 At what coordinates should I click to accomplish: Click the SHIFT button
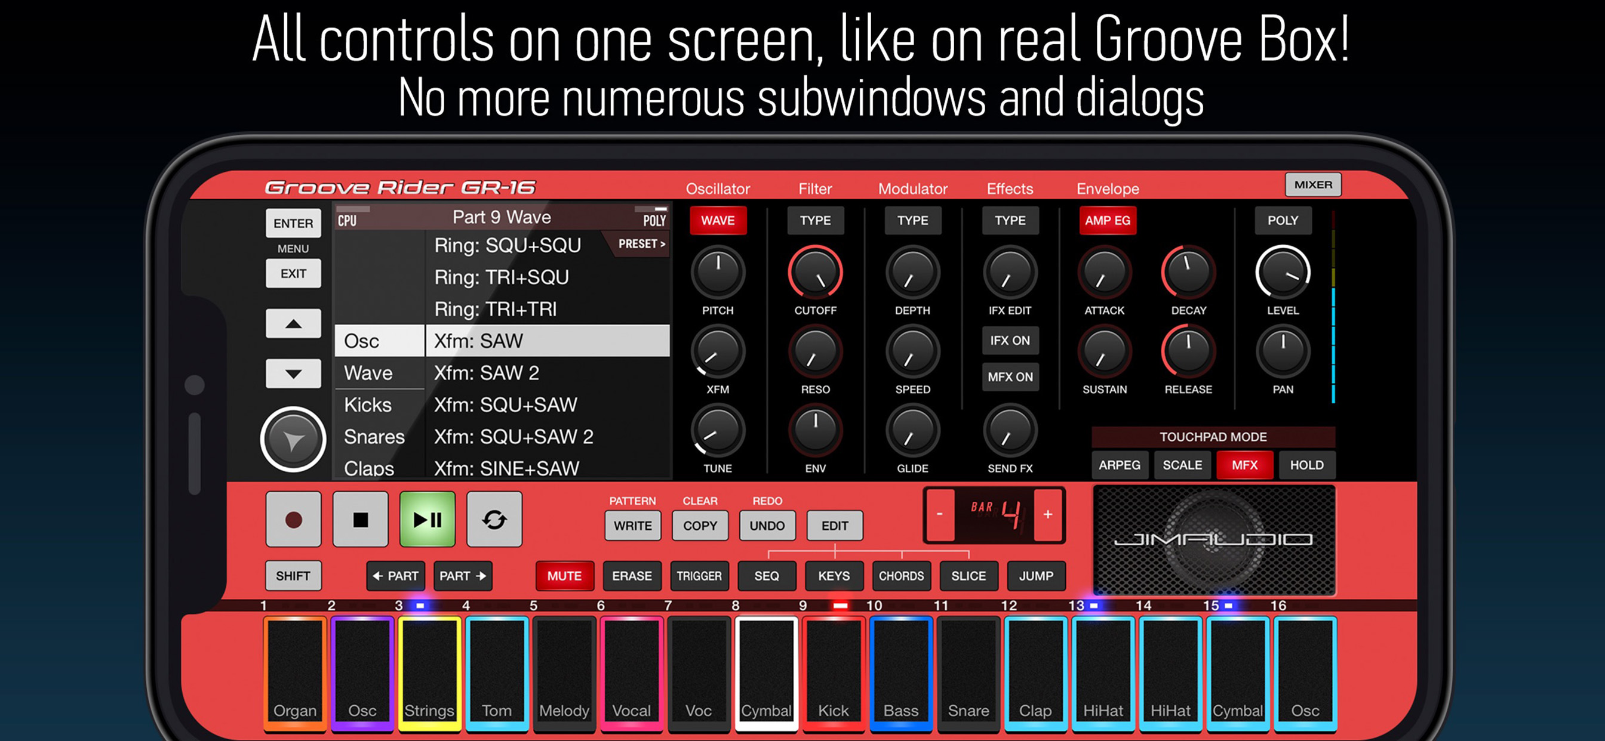click(x=293, y=576)
